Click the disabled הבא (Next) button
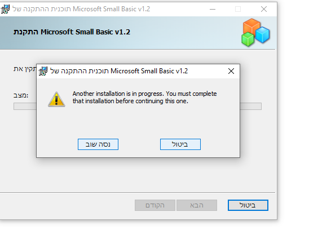309x234 pixels. [x=197, y=205]
